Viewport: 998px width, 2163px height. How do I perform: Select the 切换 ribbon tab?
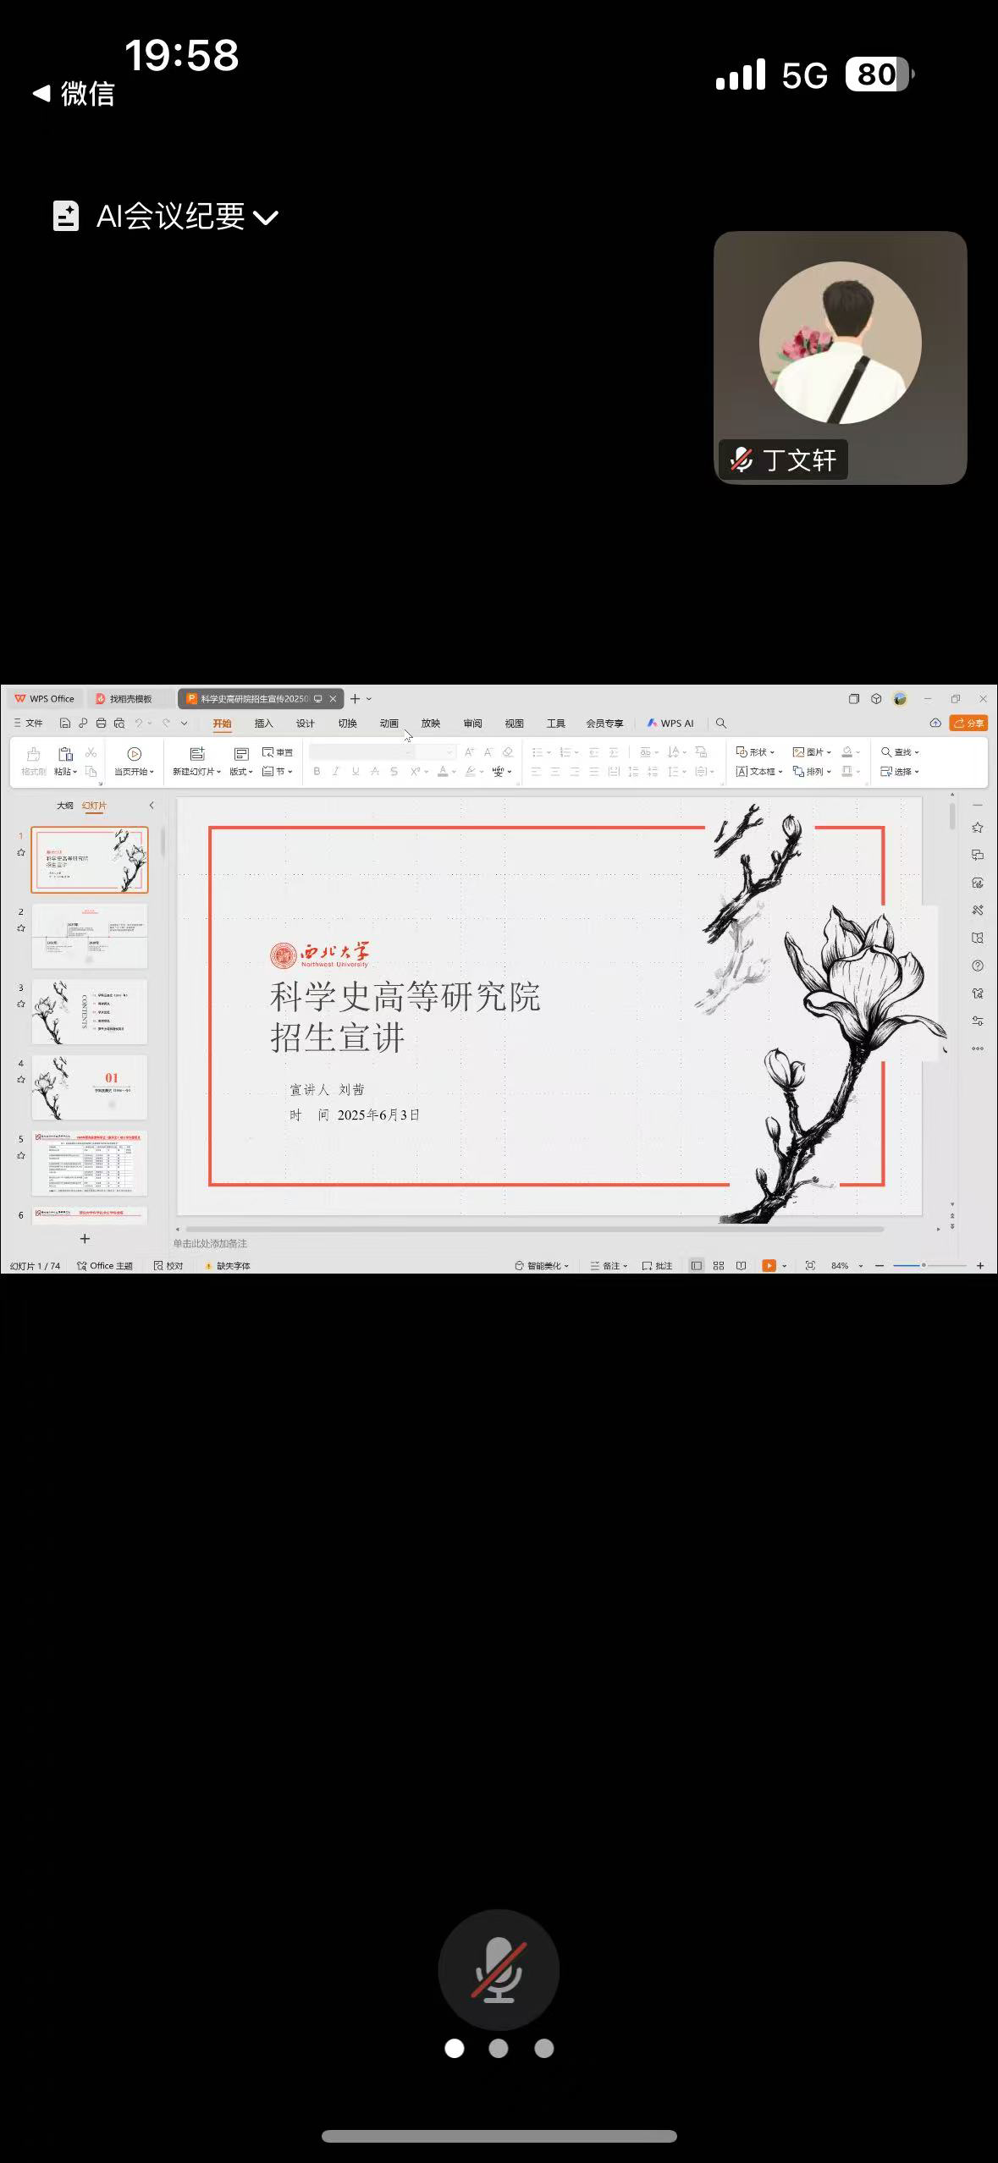(348, 724)
